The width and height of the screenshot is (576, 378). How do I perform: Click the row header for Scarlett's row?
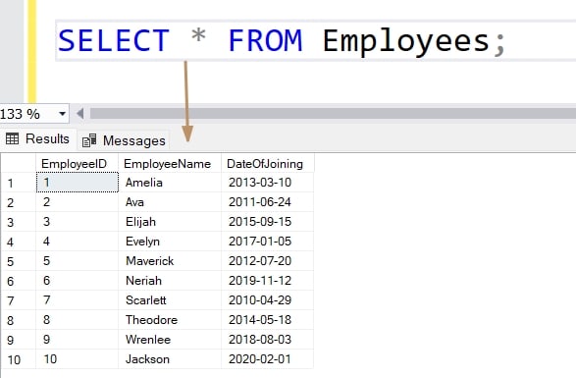coord(19,300)
